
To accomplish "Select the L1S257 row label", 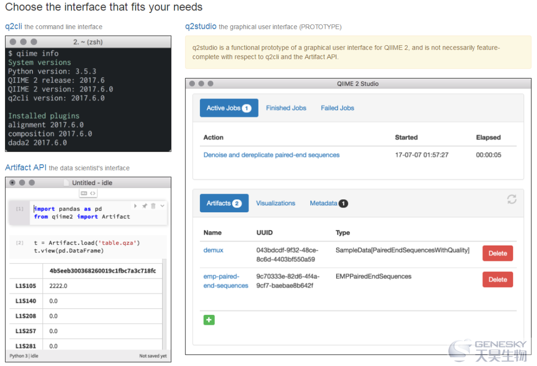I will click(x=26, y=331).
